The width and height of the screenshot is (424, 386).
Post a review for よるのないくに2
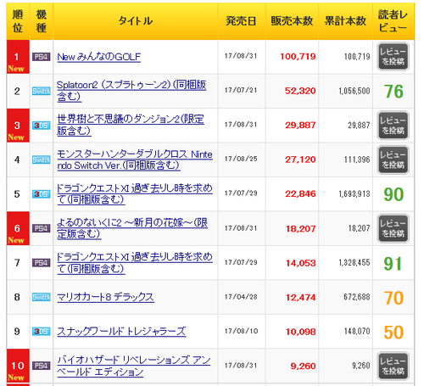pos(393,228)
